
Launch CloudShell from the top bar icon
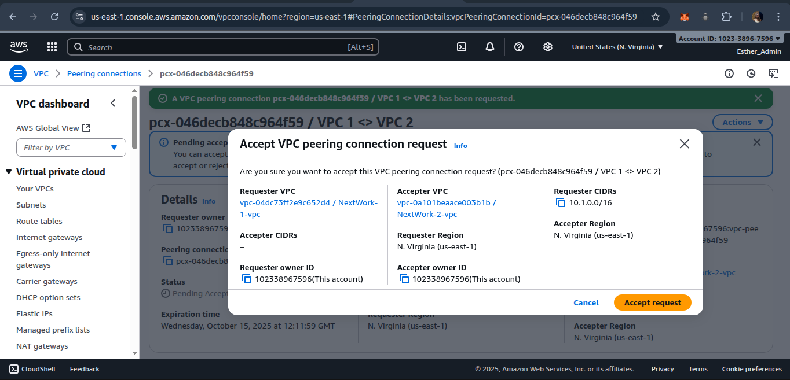462,47
